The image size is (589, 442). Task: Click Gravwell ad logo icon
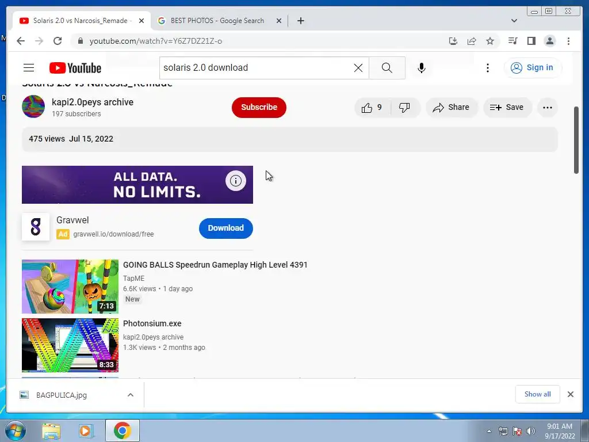tap(36, 227)
